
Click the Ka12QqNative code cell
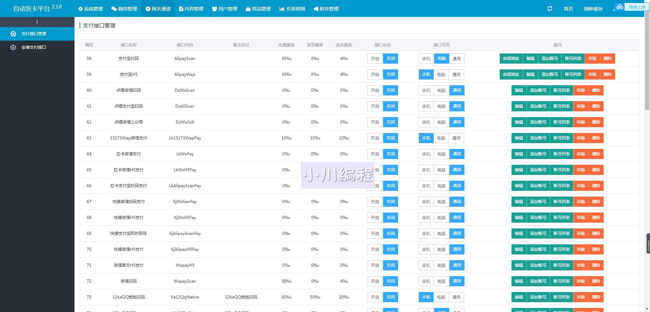pyautogui.click(x=185, y=297)
